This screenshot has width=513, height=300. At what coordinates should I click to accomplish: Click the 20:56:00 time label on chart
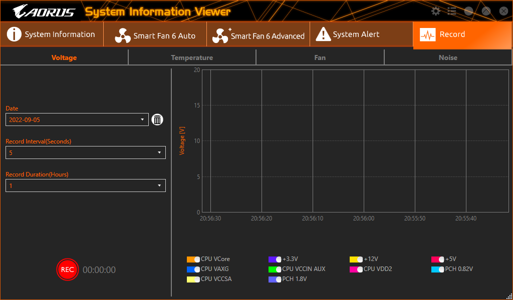364,218
